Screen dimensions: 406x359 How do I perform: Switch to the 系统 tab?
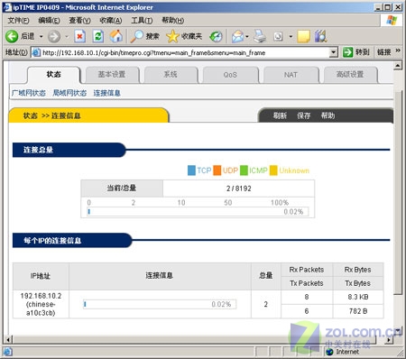171,75
